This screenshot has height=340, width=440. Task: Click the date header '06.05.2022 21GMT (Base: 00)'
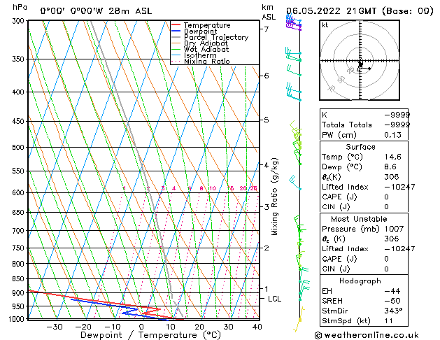point(360,11)
